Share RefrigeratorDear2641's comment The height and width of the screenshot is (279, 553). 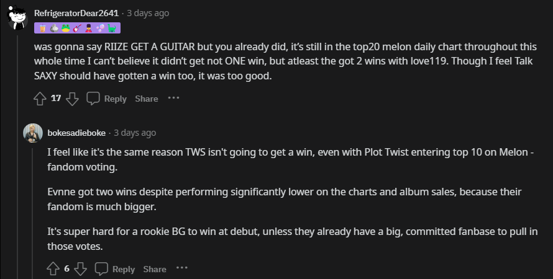[147, 99]
